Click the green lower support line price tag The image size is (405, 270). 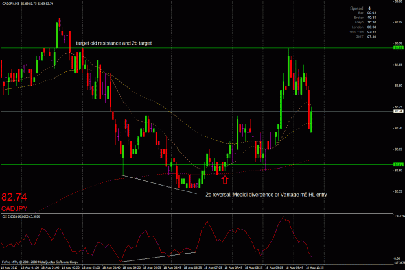pos(399,164)
